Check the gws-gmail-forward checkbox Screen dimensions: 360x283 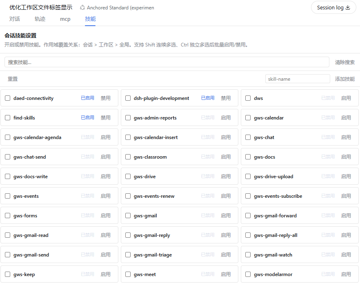click(248, 216)
